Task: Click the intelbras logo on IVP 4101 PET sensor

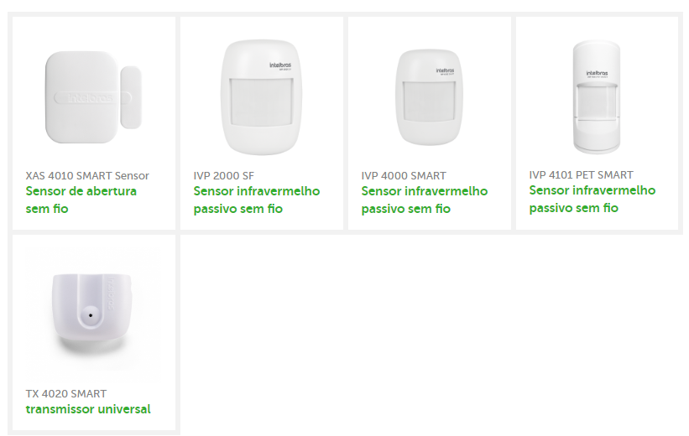Action: [x=597, y=73]
